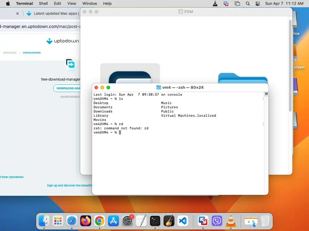Viewport: 309px width, 231px height.
Task: Launch Google Chrome from the Dock
Action: click(100, 221)
